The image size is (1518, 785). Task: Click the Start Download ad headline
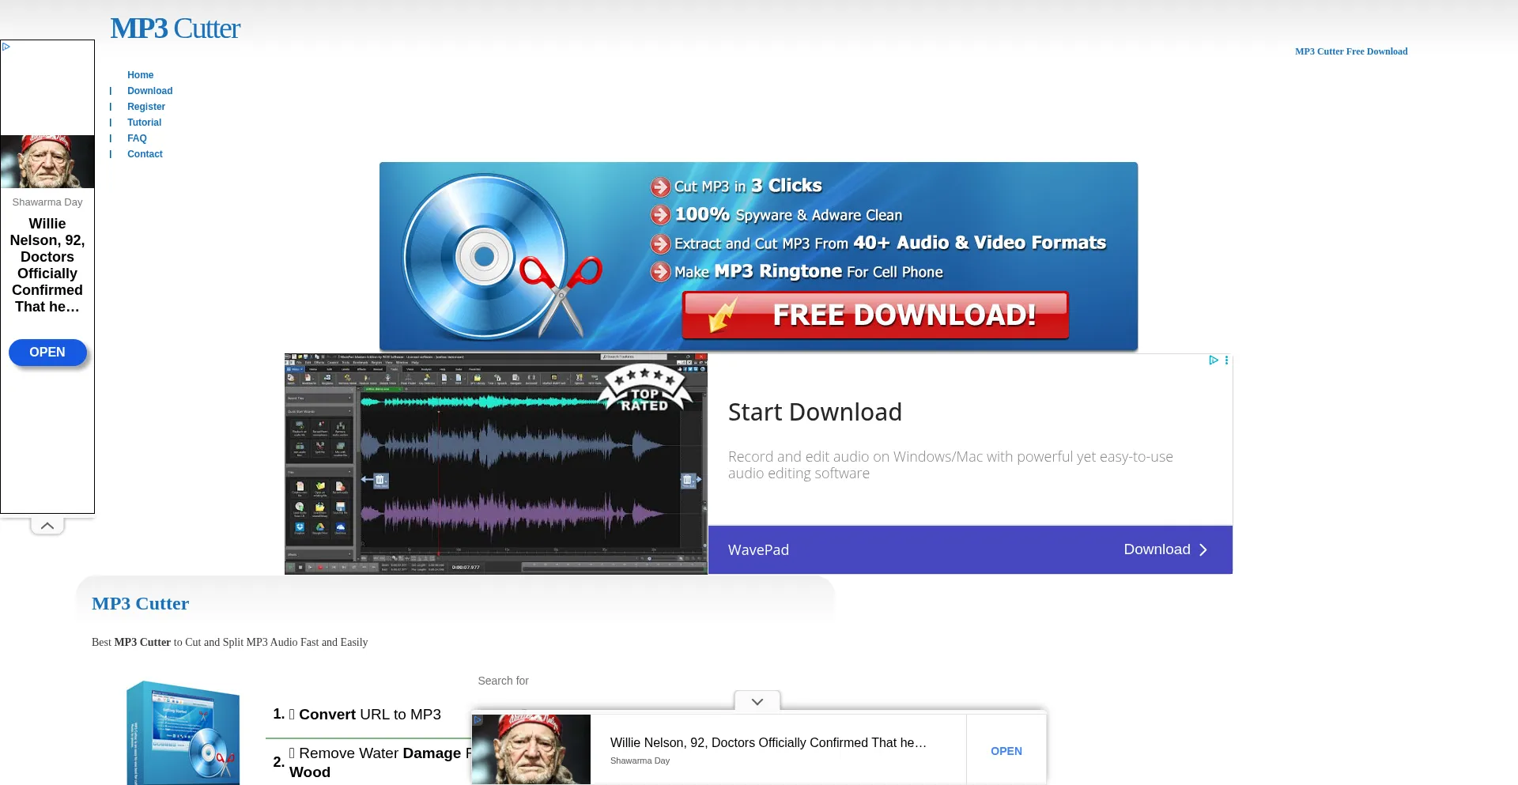pos(814,412)
